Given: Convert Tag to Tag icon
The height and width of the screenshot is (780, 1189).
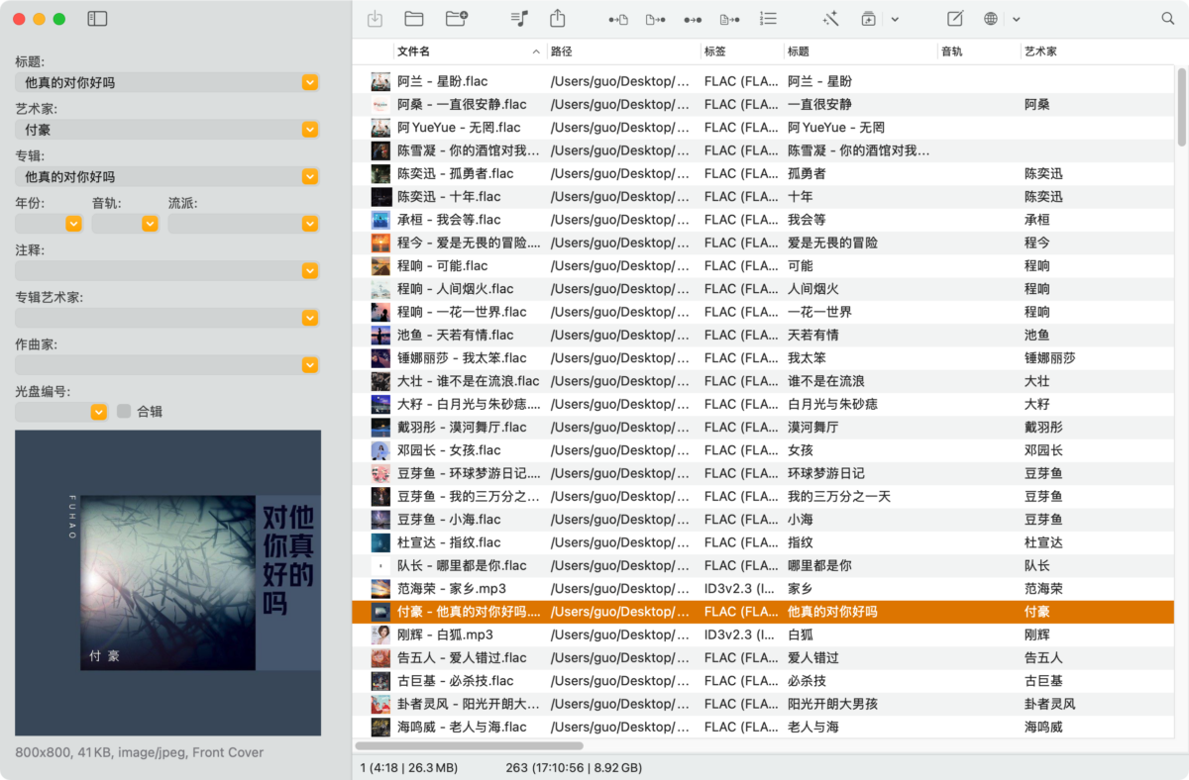Looking at the screenshot, I should coord(693,19).
